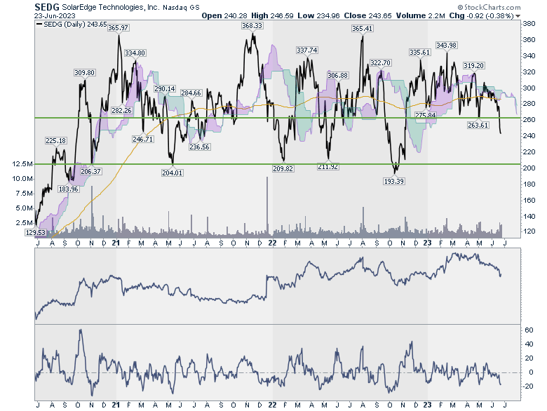547x411 pixels.
Task: Click the 290.14 price annotation
Action: click(165, 88)
